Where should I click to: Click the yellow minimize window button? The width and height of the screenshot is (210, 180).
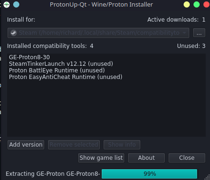coord(186,5)
